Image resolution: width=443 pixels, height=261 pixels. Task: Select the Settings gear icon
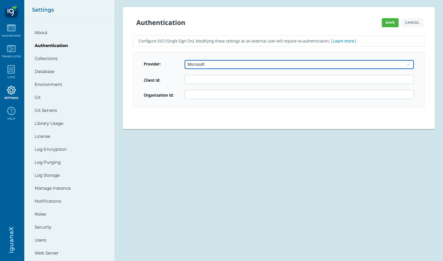pyautogui.click(x=11, y=90)
